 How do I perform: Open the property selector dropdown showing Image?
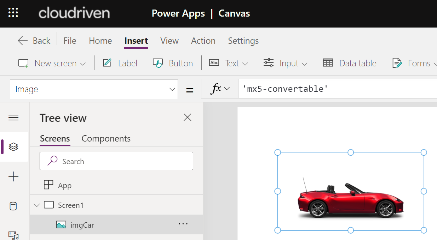(94, 89)
